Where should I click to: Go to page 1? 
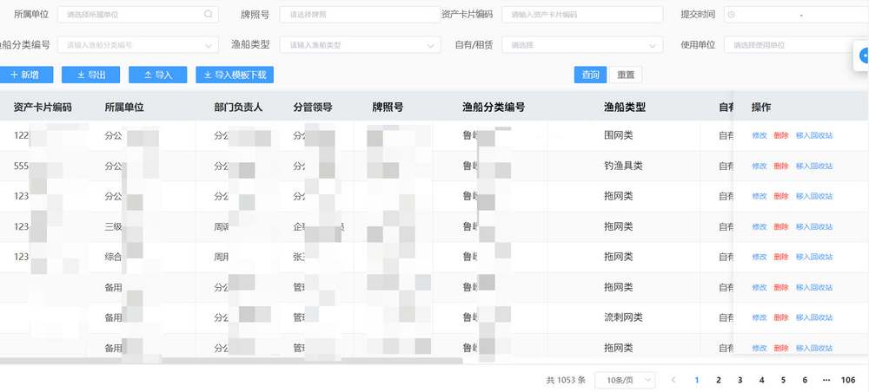(x=697, y=380)
